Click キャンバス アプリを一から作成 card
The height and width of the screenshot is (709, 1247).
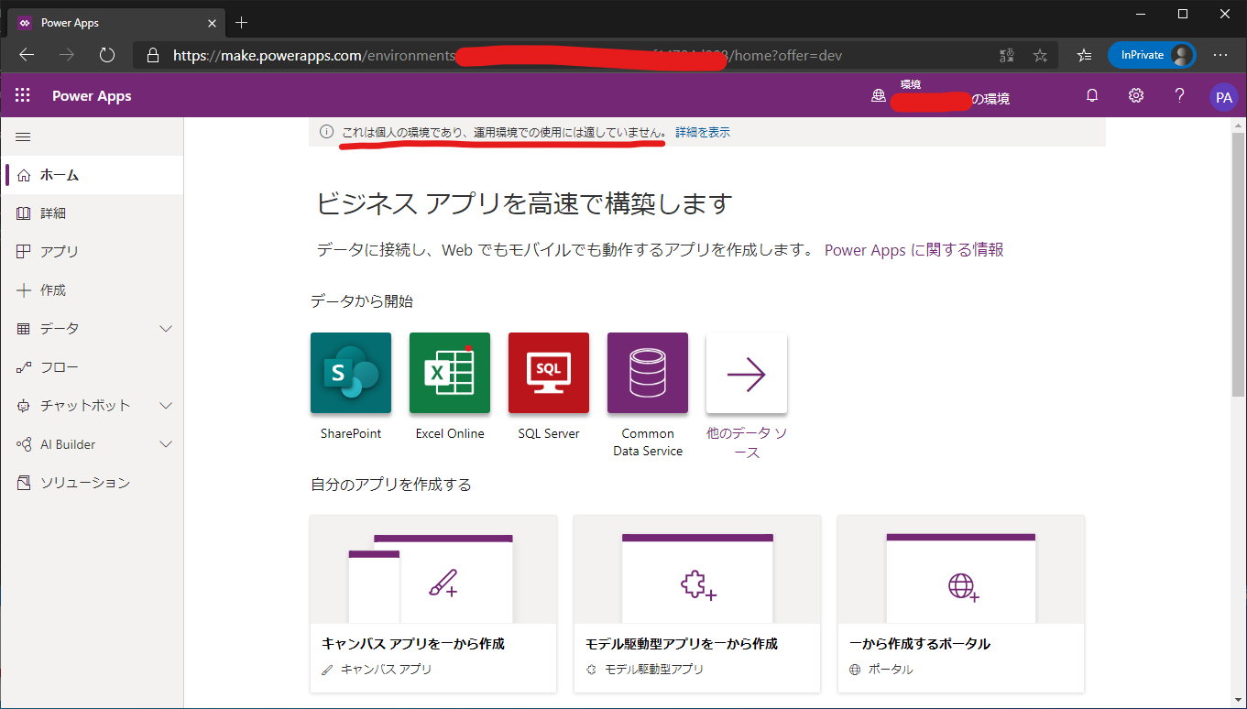point(433,604)
